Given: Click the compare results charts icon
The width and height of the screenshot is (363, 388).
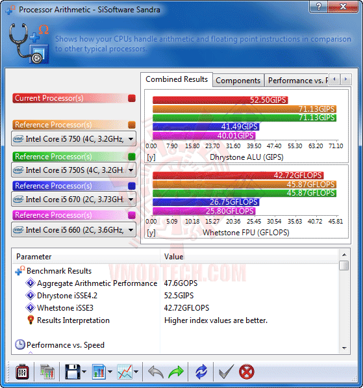Looking at the screenshot, I should click(47, 372).
